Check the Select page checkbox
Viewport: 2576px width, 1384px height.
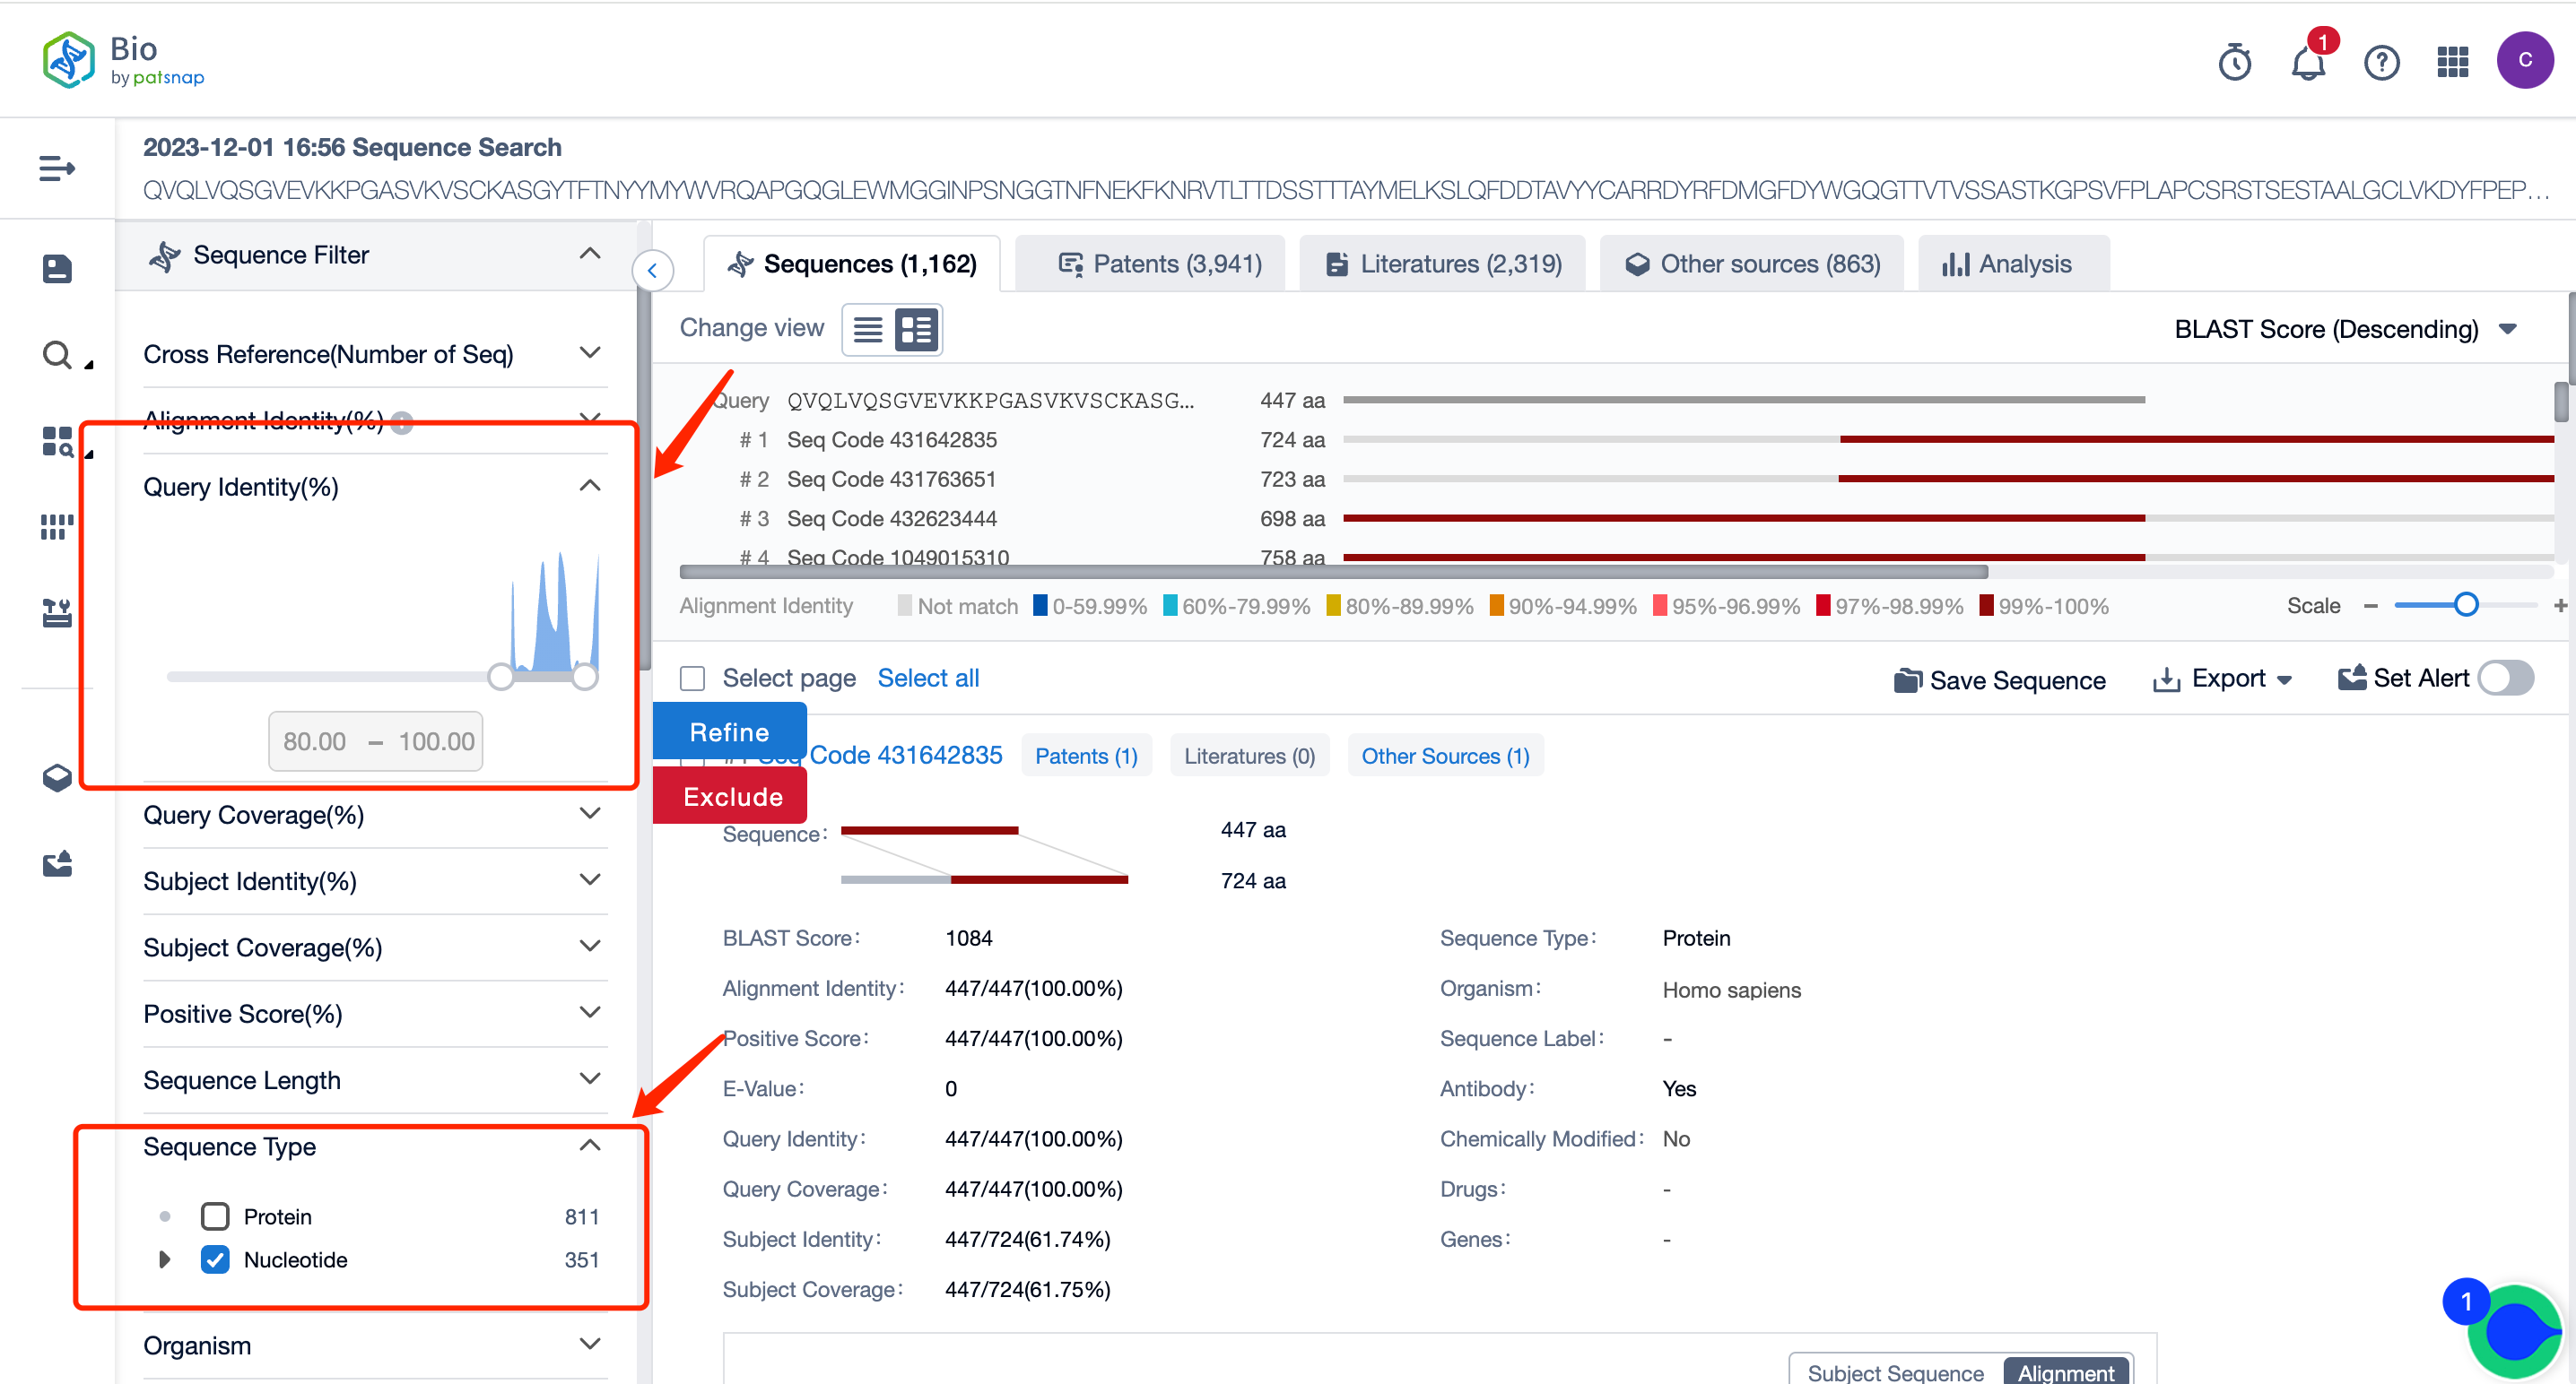(694, 679)
